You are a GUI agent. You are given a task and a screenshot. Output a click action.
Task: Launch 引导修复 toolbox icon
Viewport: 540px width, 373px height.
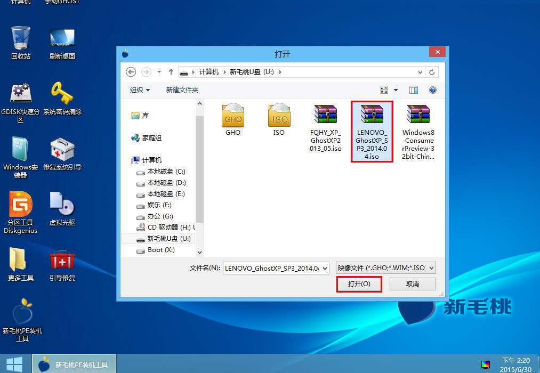(x=62, y=265)
